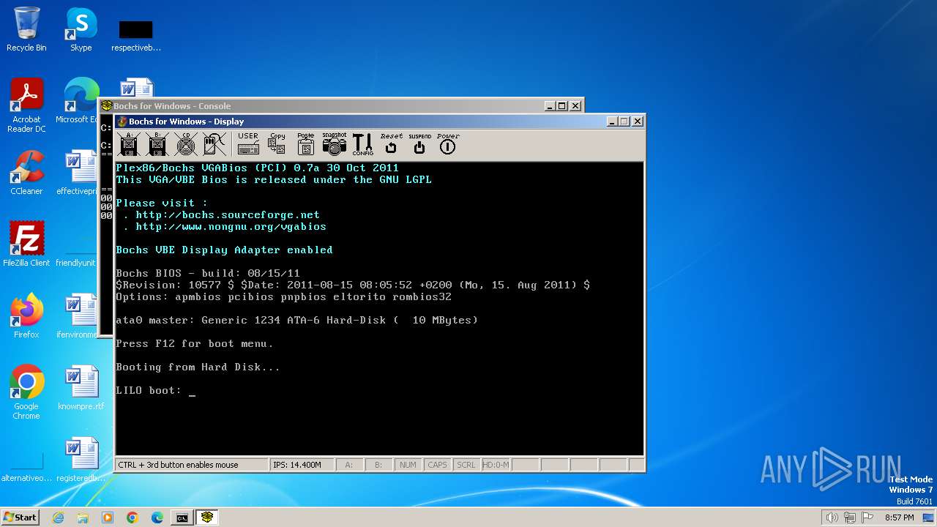Take a Snapshot of the display
937x527 pixels.
[334, 143]
